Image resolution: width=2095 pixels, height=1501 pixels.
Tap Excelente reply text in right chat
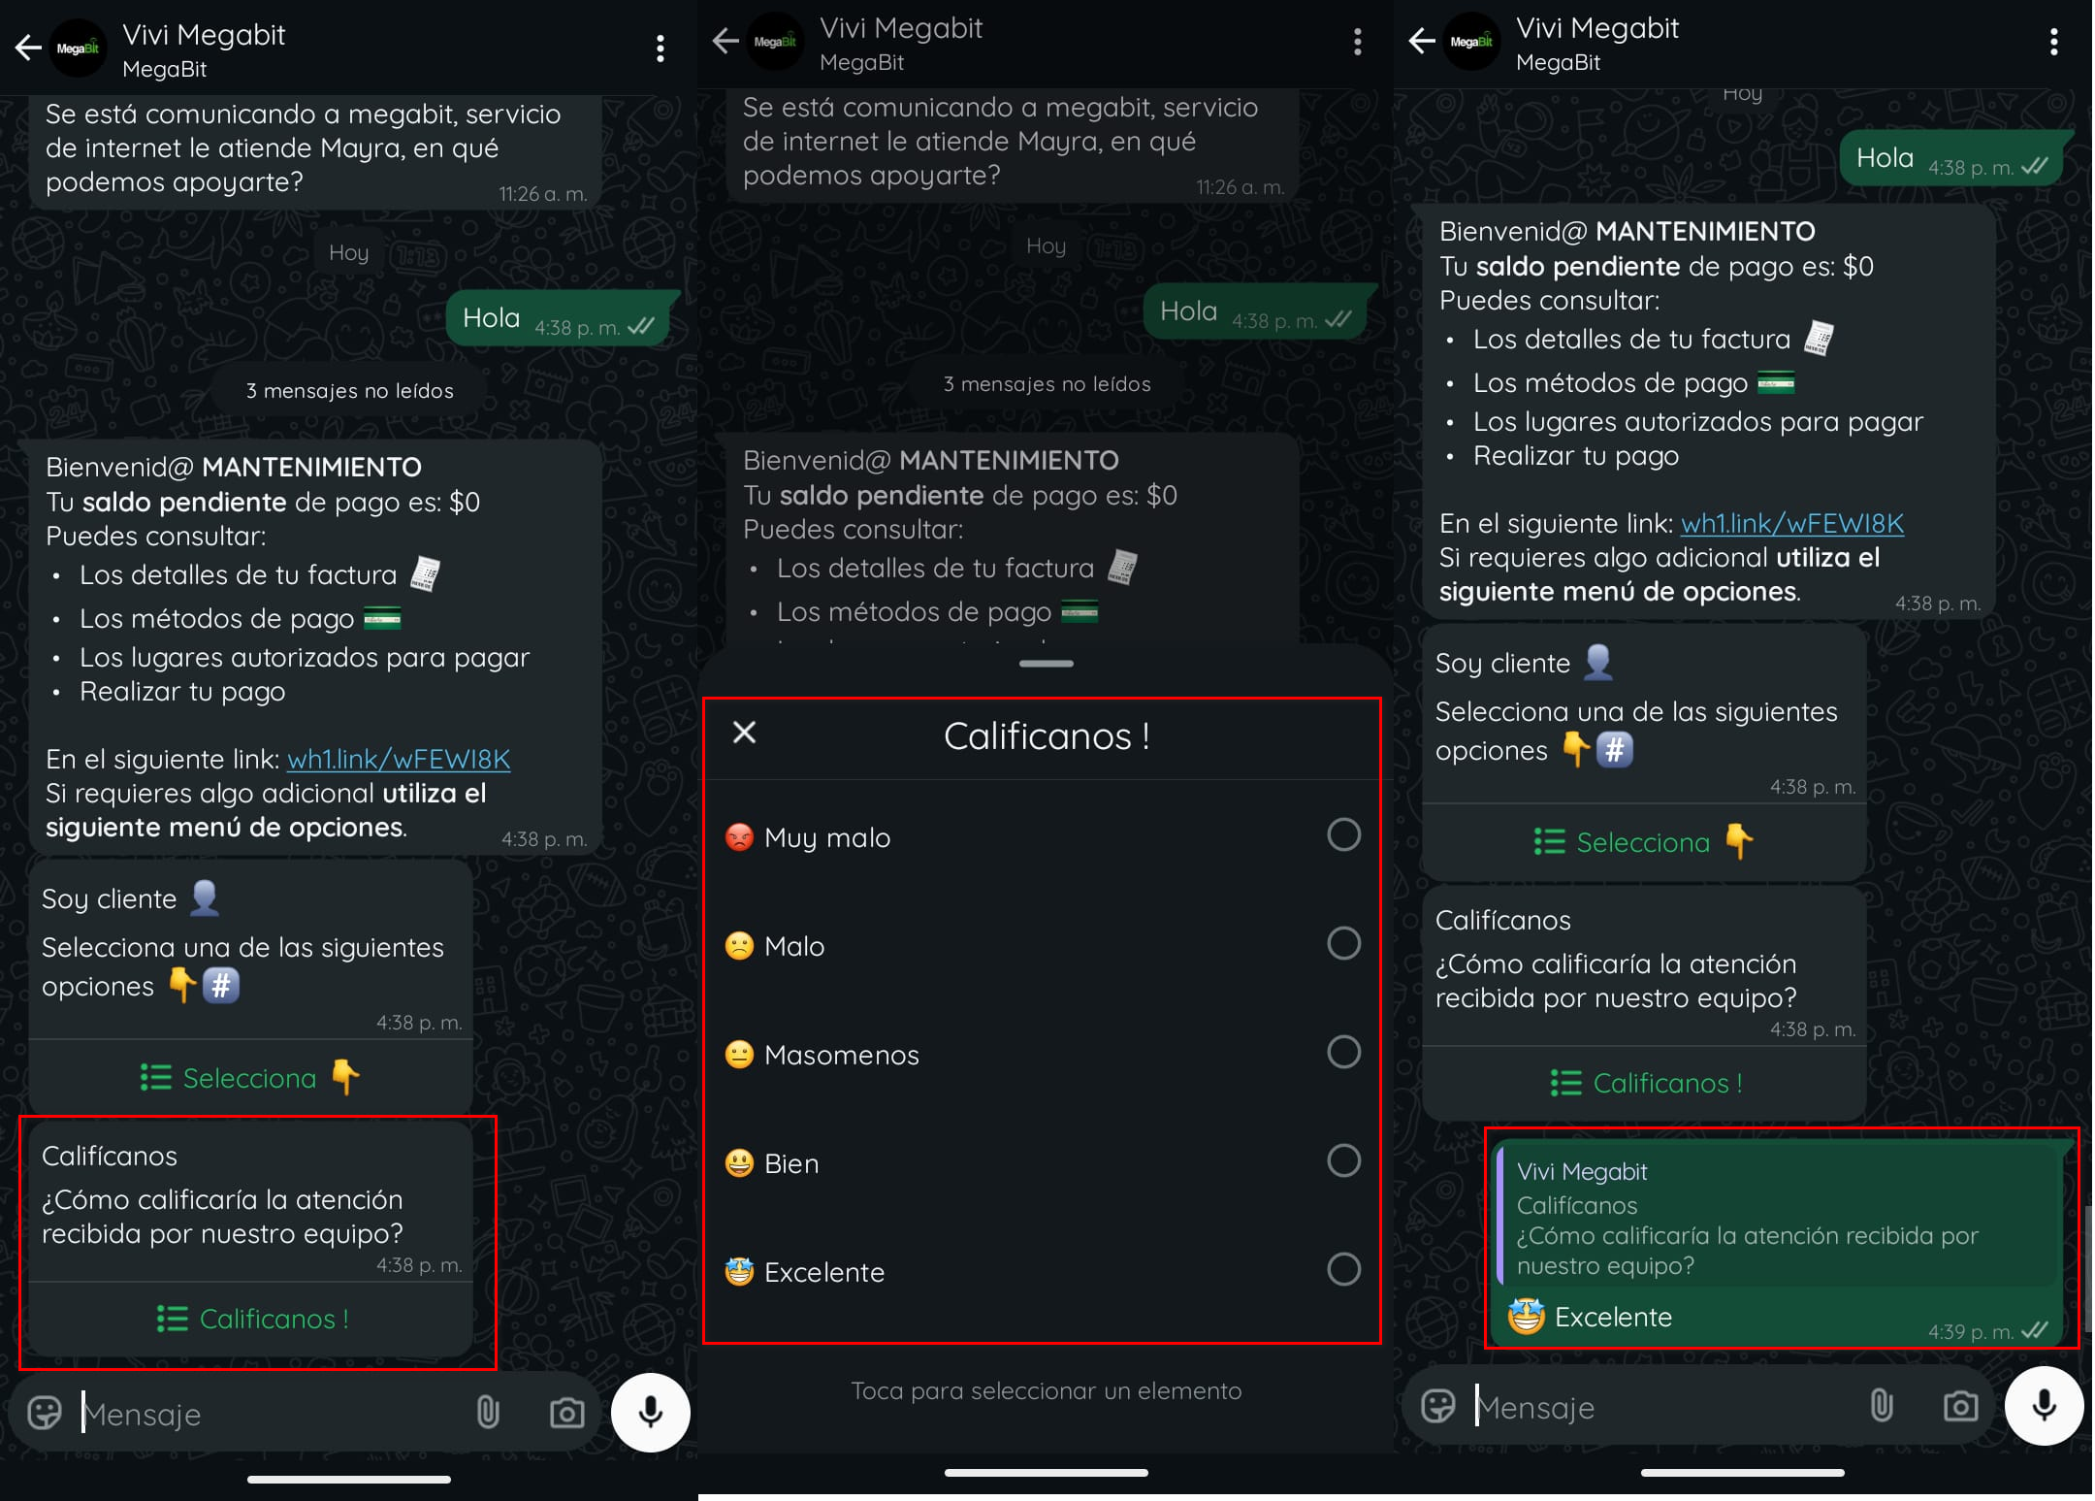(x=1613, y=1317)
